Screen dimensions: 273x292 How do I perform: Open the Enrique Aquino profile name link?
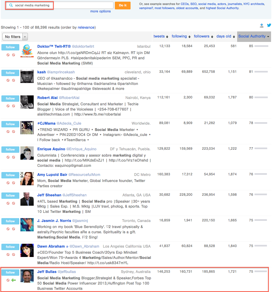click(51, 149)
